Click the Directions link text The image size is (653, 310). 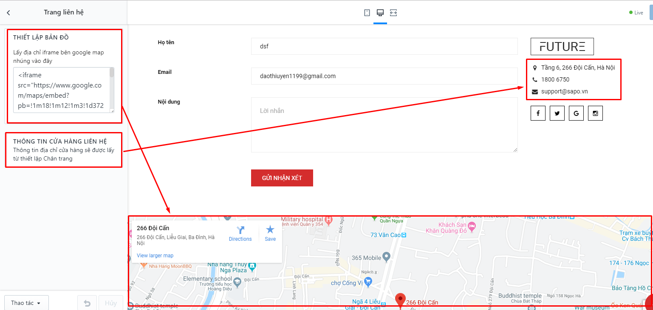click(x=240, y=239)
